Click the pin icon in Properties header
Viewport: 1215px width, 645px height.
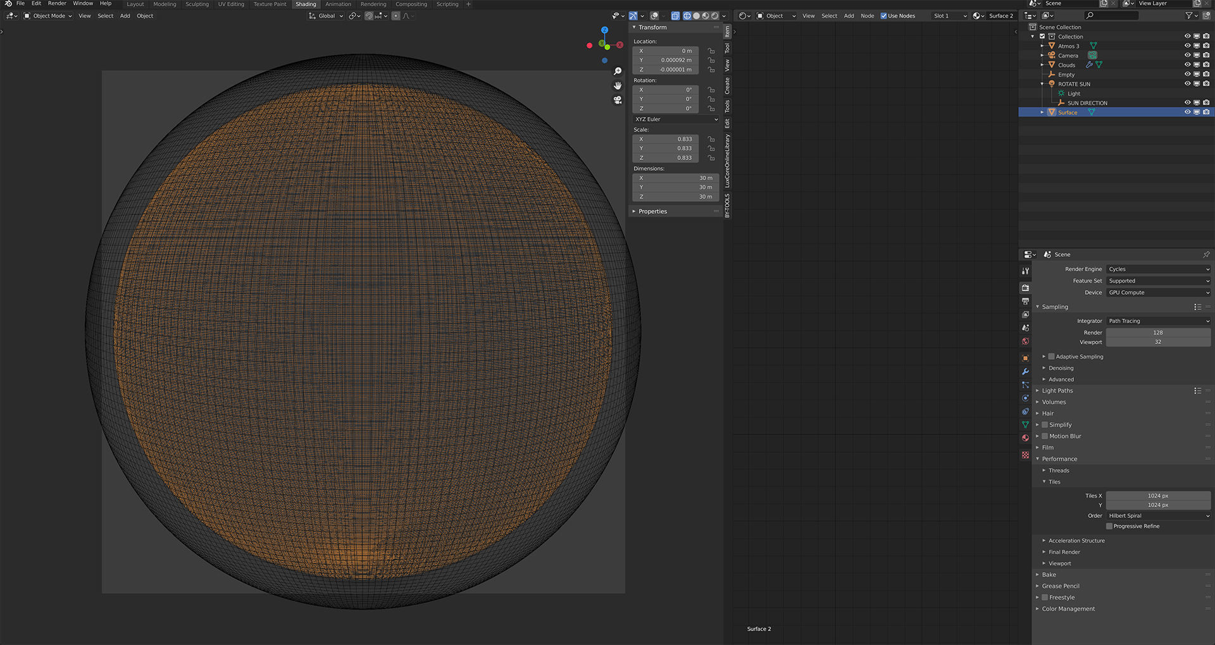click(1206, 254)
